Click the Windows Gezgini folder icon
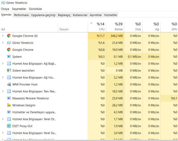This screenshot has height=141, width=178. pos(9,105)
